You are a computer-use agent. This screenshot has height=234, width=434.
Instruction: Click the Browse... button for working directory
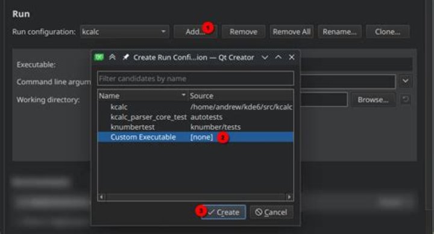(373, 100)
